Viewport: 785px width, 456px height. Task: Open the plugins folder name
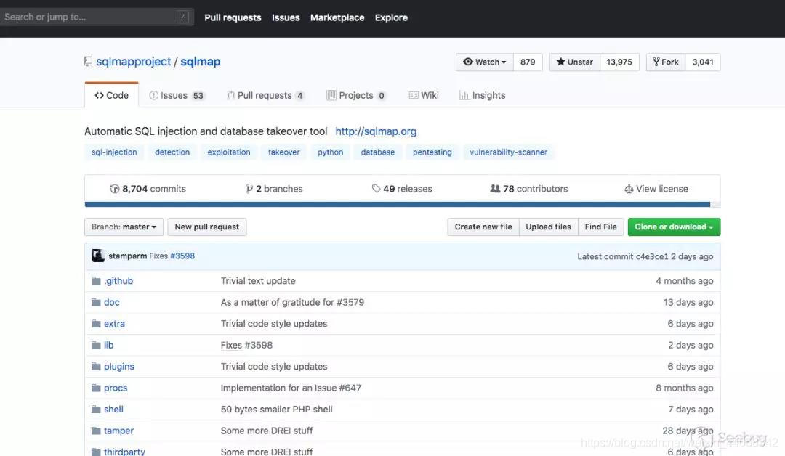tap(119, 367)
